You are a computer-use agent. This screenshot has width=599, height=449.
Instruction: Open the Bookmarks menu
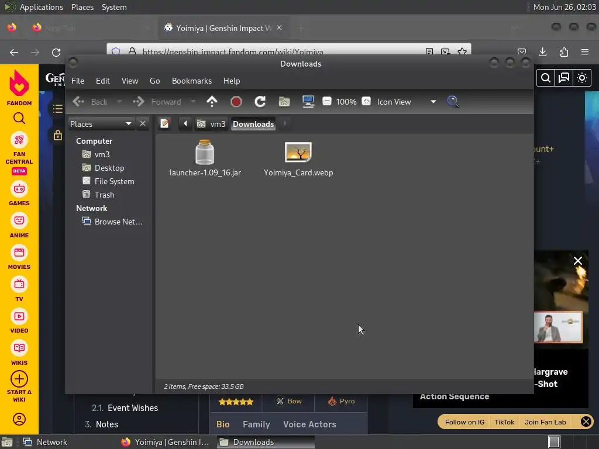pos(192,81)
